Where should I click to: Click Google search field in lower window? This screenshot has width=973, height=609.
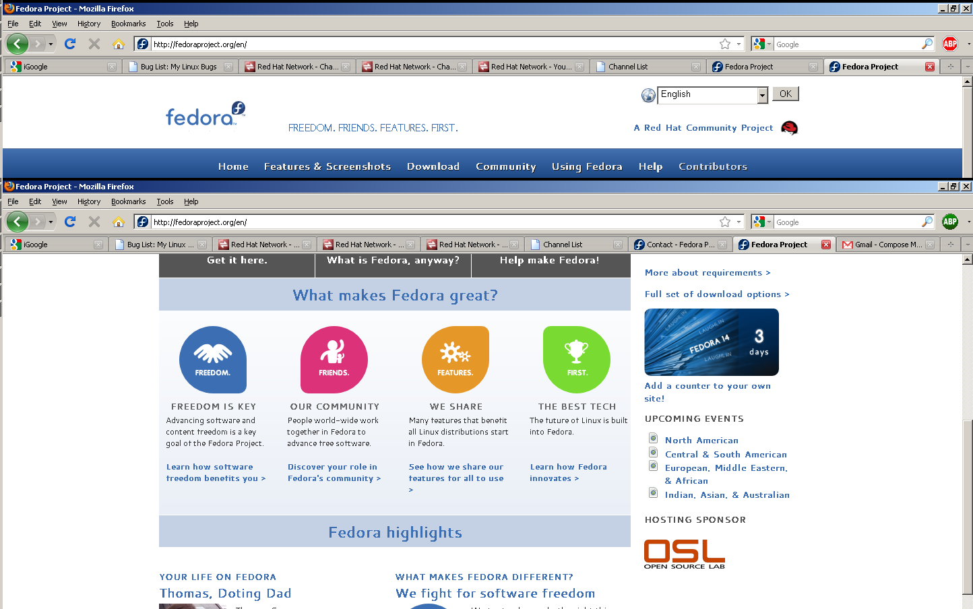click(x=847, y=222)
